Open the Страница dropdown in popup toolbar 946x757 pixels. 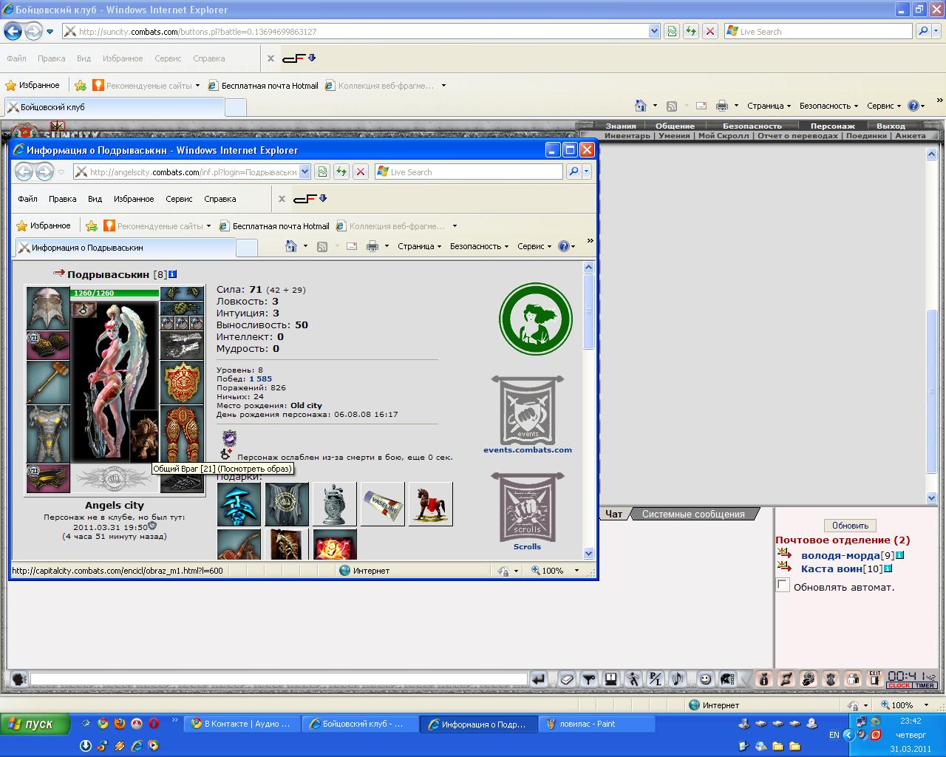(419, 246)
